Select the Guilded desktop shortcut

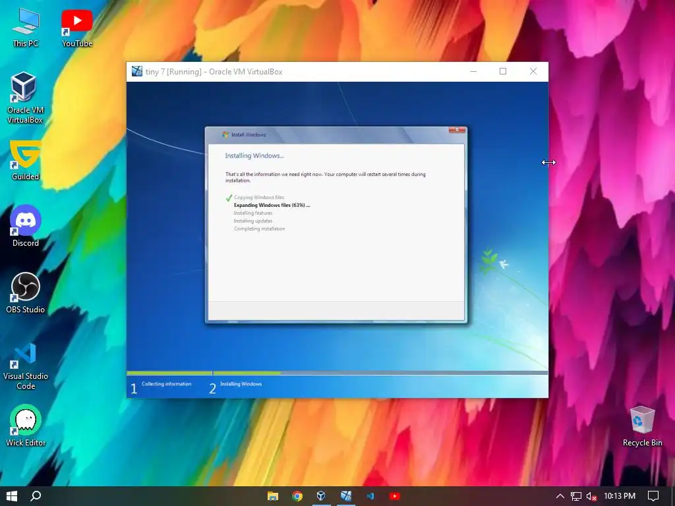coord(26,160)
